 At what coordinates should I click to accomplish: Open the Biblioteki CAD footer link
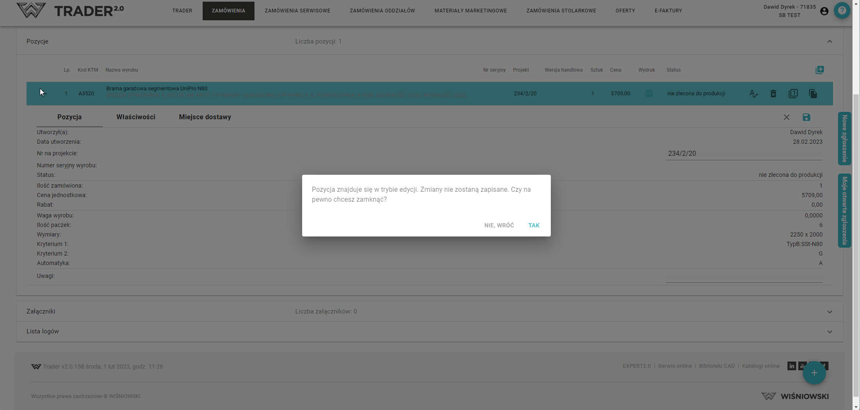(717, 366)
